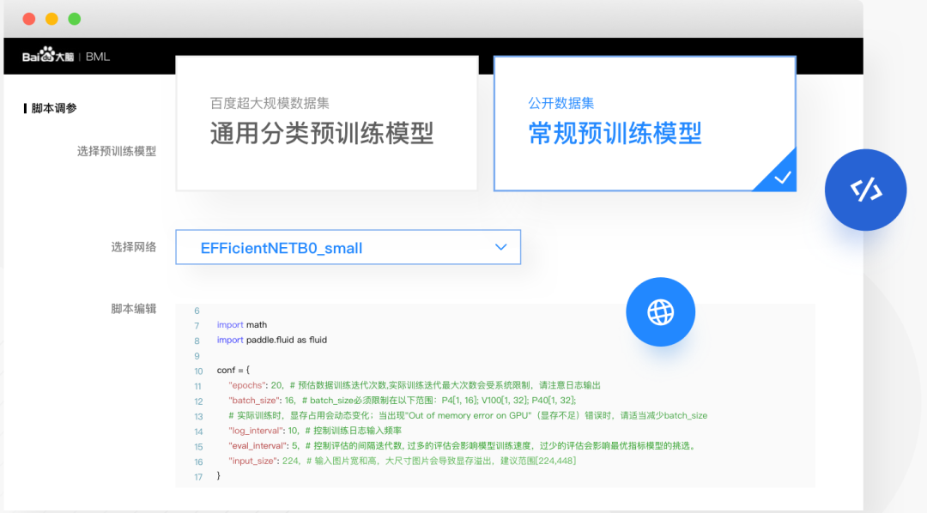This screenshot has height=513, width=927.
Task: Select the 常规预训练模型 card
Action: pyautogui.click(x=645, y=124)
